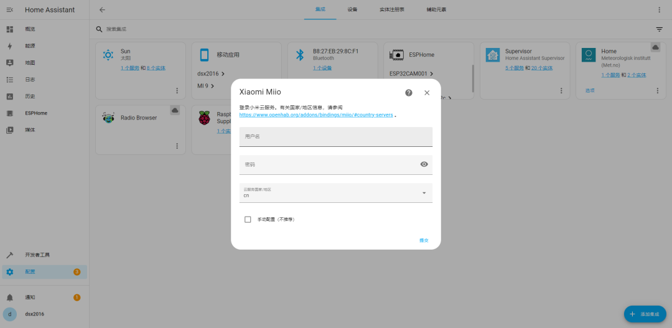This screenshot has width=672, height=328.
Task: Open the ESPHome sidebar icon
Action: pyautogui.click(x=10, y=113)
